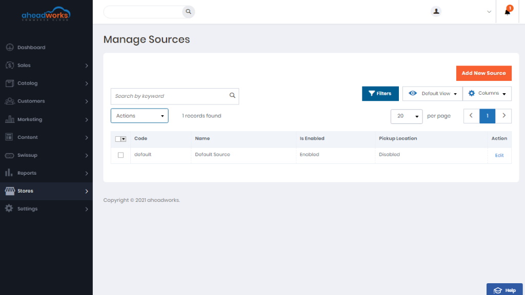525x295 pixels.
Task: Expand the Stores menu chevron
Action: (86, 192)
